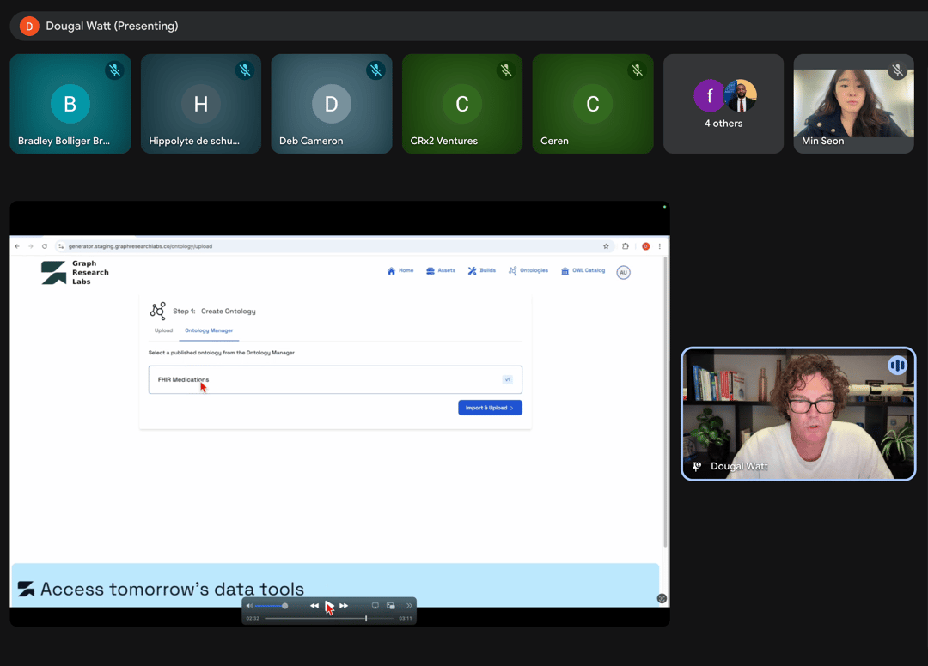The width and height of the screenshot is (928, 666).
Task: Click Bradley Bolliger's muted mic icon
Action: (x=115, y=70)
